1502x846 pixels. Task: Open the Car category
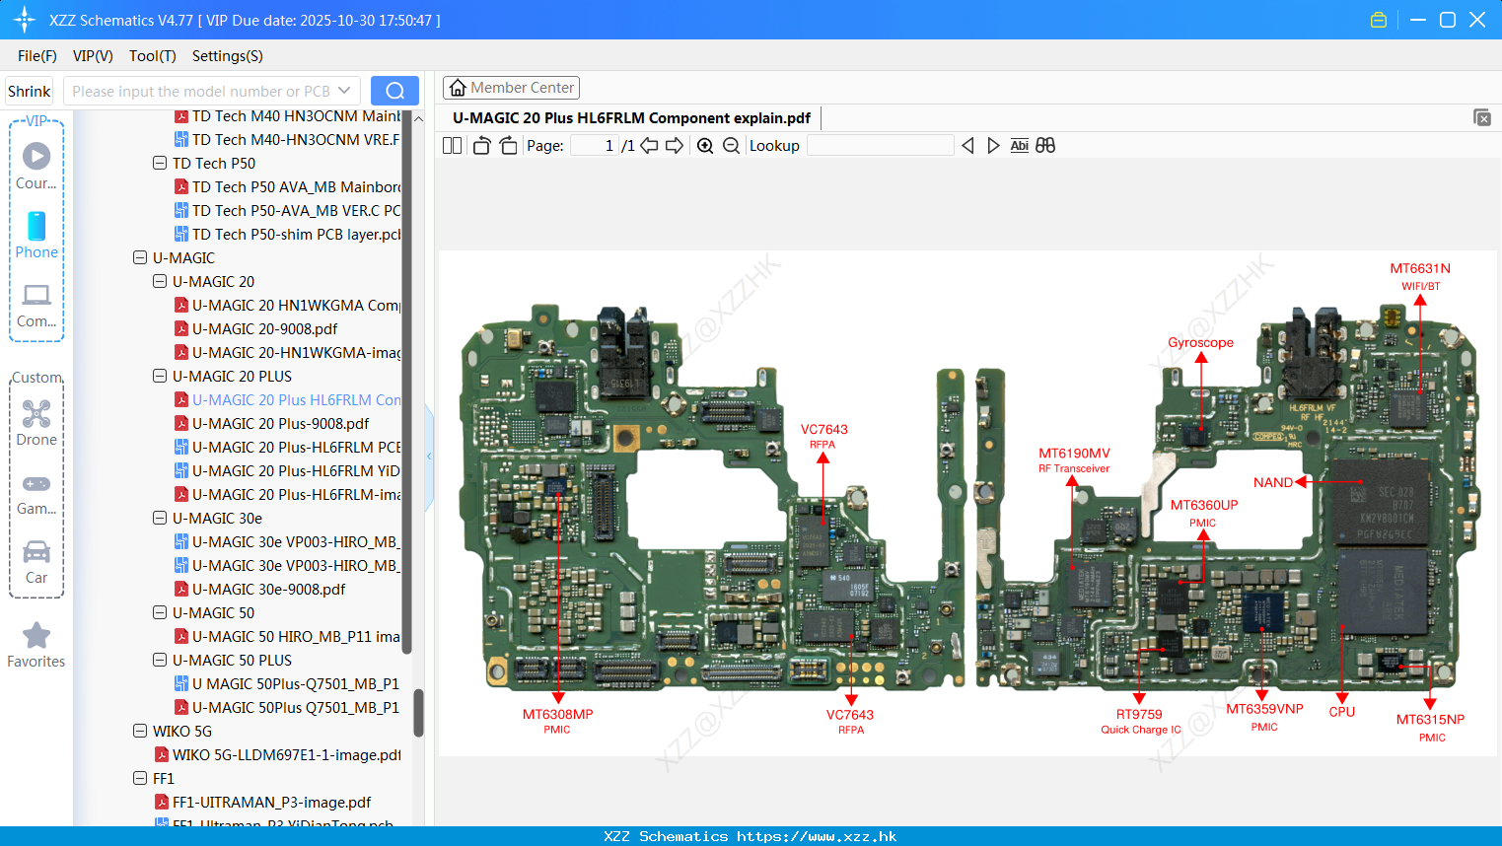pos(36,562)
